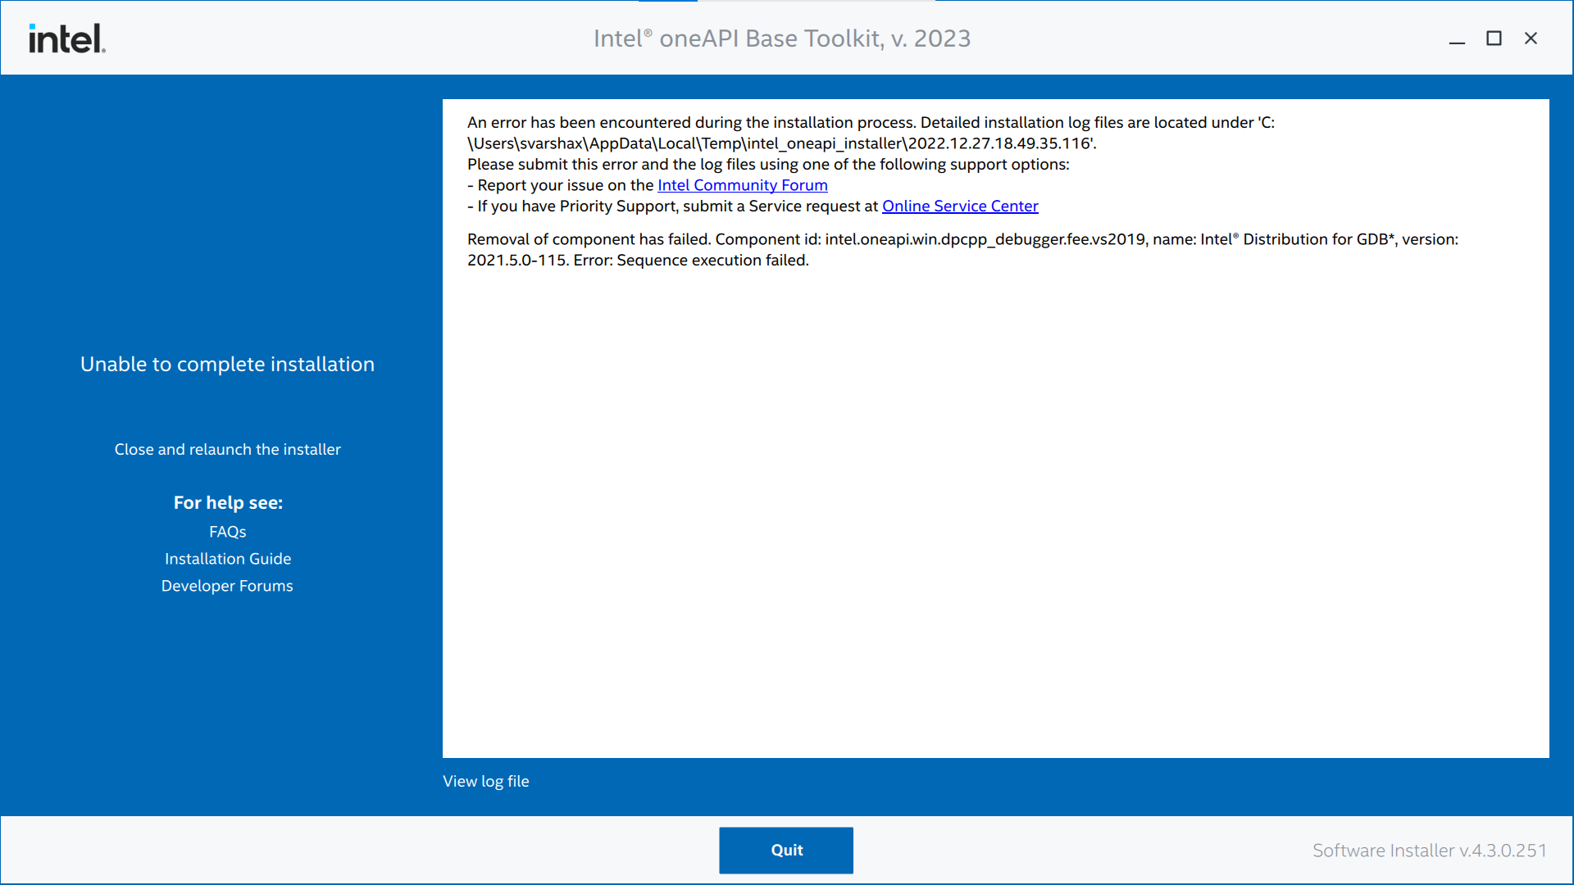Maximize the installer window
The width and height of the screenshot is (1574, 885).
pyautogui.click(x=1494, y=38)
